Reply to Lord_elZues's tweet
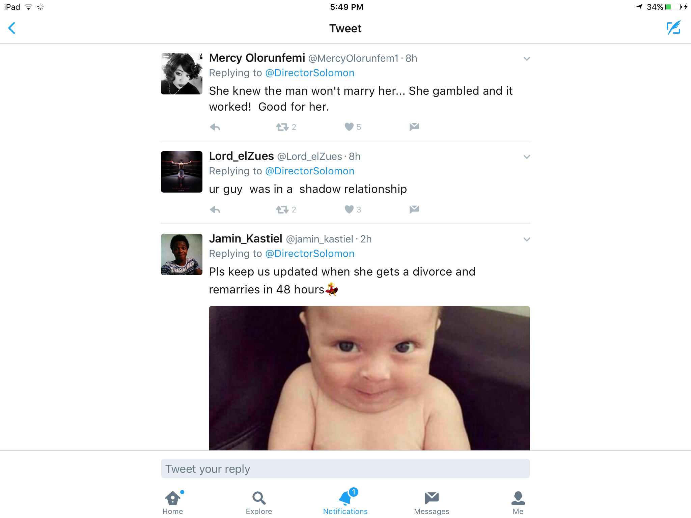 tap(215, 210)
